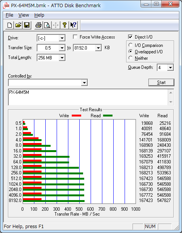Click the Test Results group title
This screenshot has width=182, height=233.
click(x=91, y=110)
